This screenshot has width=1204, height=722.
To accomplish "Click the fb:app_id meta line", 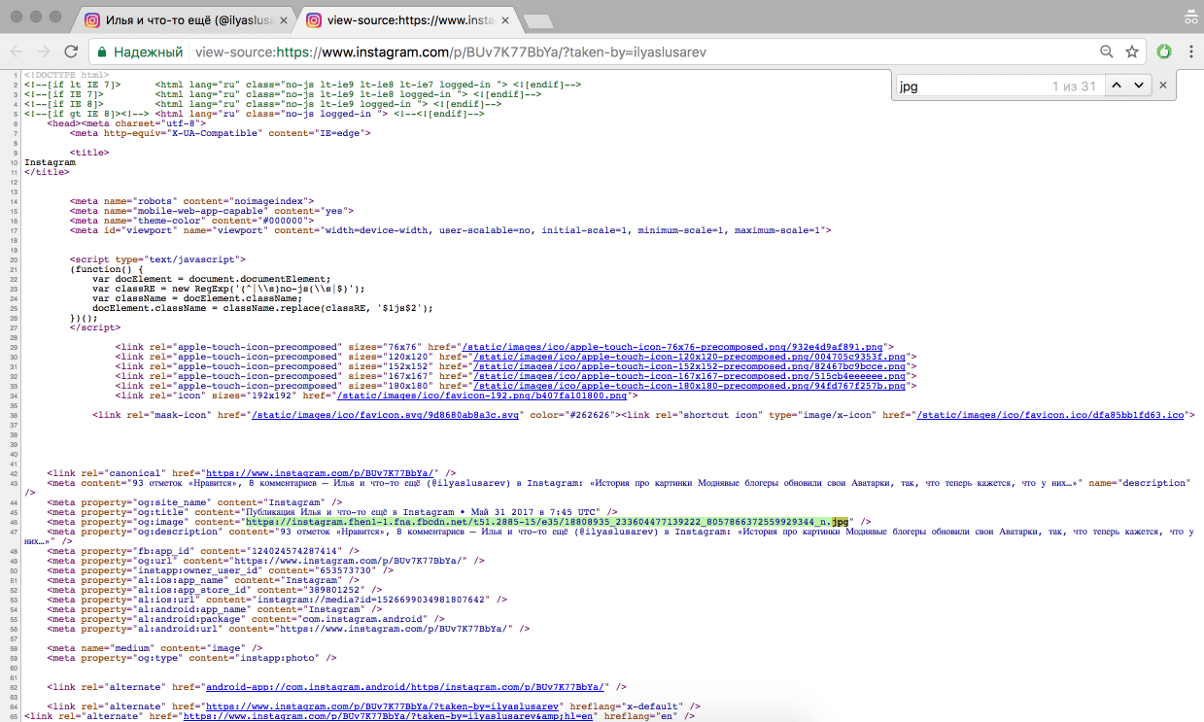I will [203, 551].
